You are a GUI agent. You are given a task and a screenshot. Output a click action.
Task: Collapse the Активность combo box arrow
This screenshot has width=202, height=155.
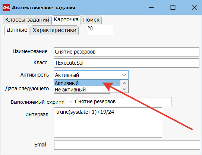point(124,75)
